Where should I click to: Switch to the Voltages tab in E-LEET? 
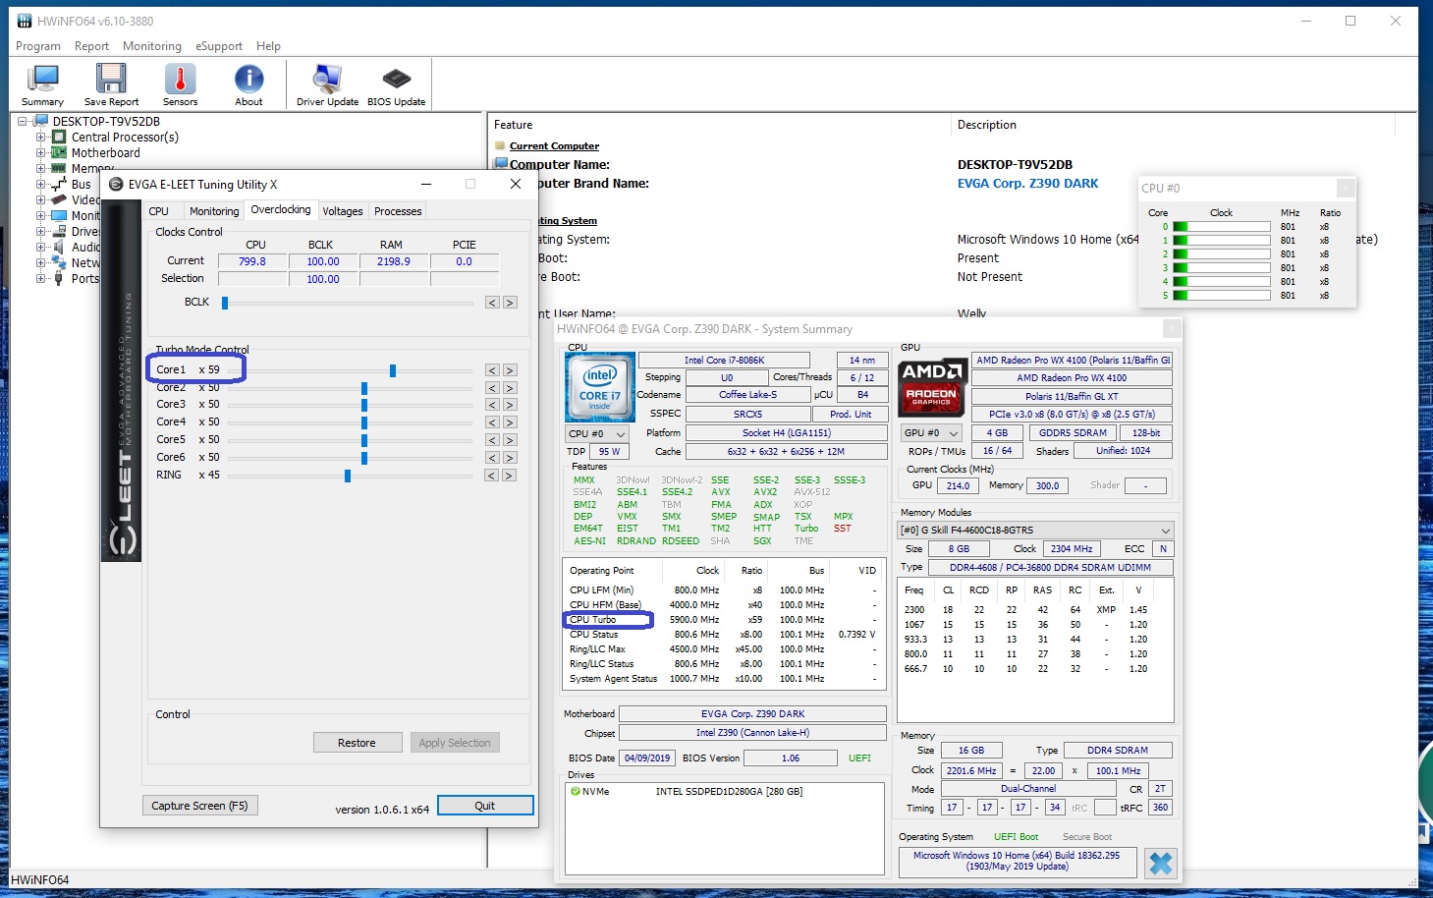(x=343, y=211)
